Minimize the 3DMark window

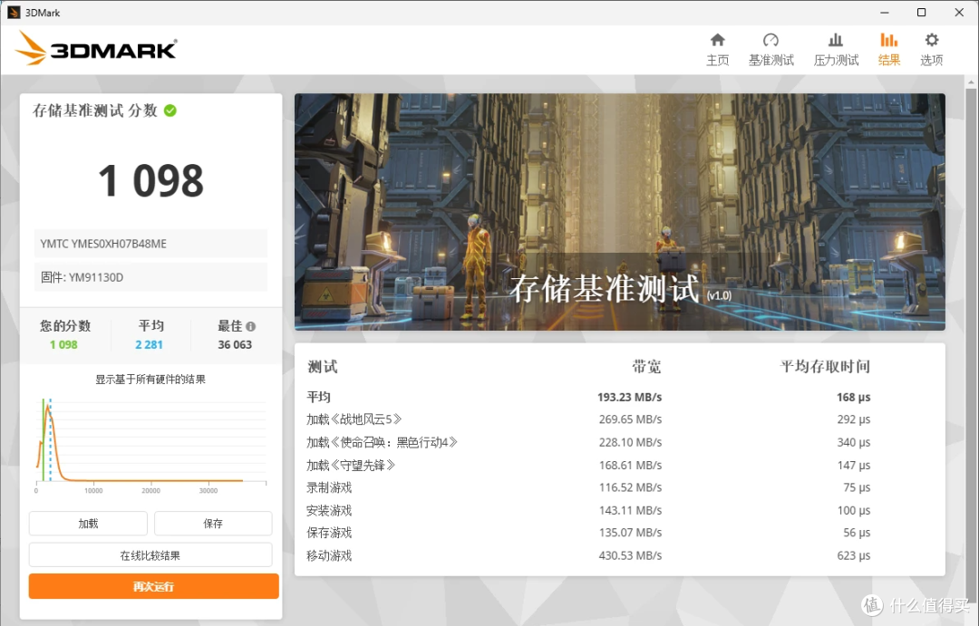click(x=884, y=13)
